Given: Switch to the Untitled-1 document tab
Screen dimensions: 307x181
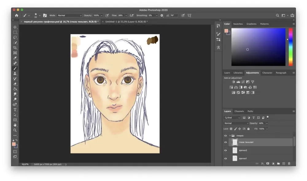Looking at the screenshot, I should (x=126, y=22).
